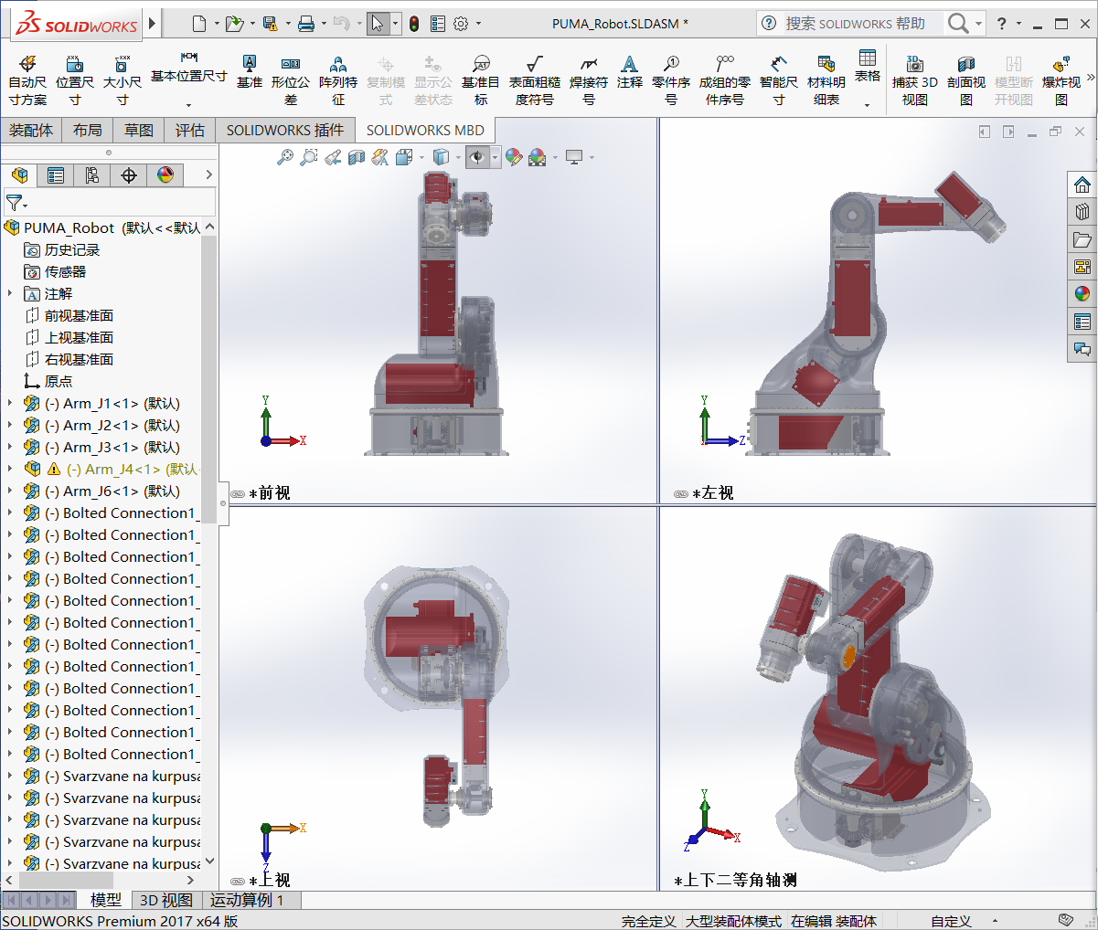The width and height of the screenshot is (1098, 930).
Task: Click the 基准目标 tool
Action: tap(481, 79)
